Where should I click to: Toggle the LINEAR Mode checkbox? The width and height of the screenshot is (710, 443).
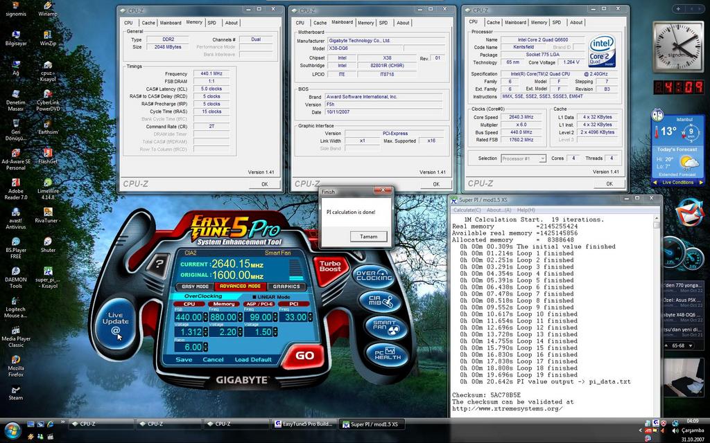pos(254,297)
